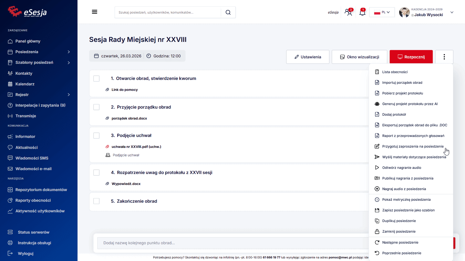Open the PL language dropdown
Image resolution: width=465 pixels, height=261 pixels.
[382, 12]
